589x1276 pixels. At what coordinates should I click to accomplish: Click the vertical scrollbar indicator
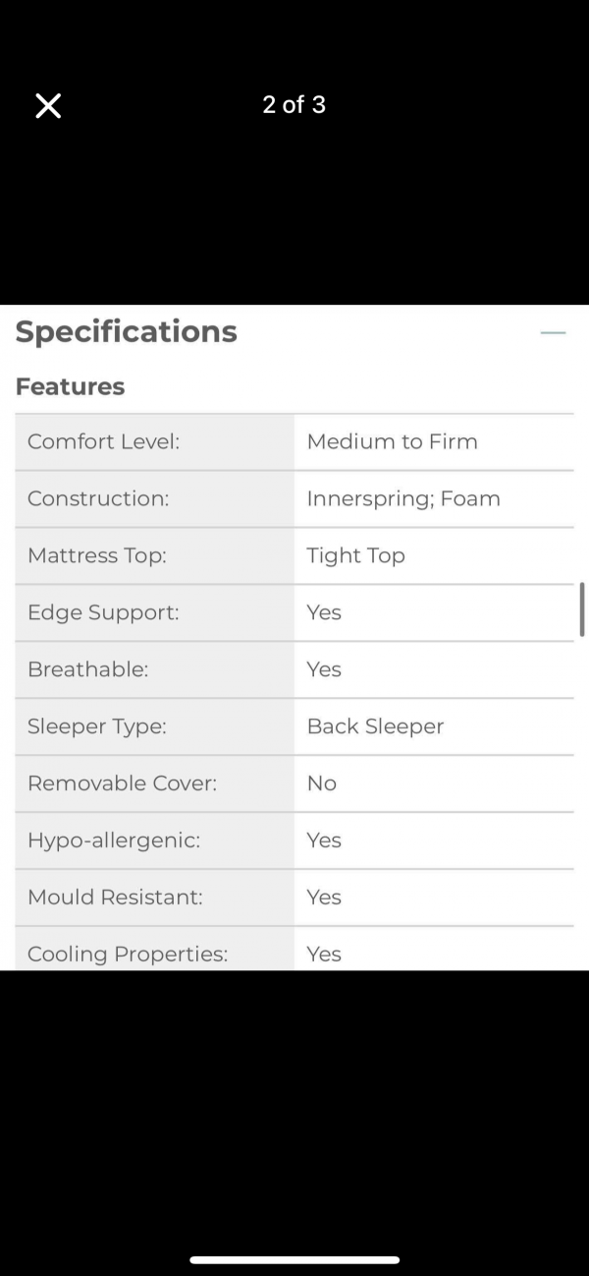pos(582,609)
